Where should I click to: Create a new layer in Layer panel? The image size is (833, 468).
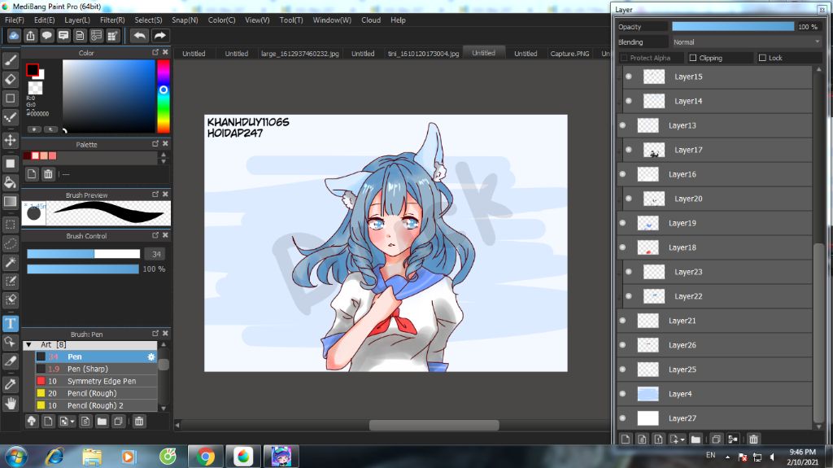point(626,439)
